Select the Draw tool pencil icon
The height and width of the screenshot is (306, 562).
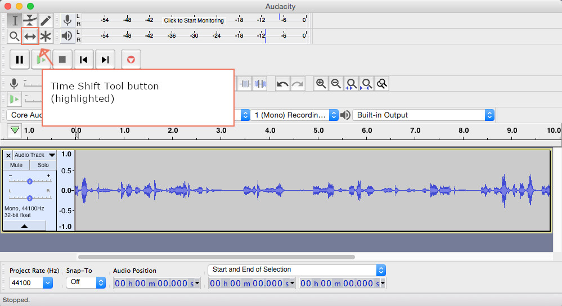(46, 21)
